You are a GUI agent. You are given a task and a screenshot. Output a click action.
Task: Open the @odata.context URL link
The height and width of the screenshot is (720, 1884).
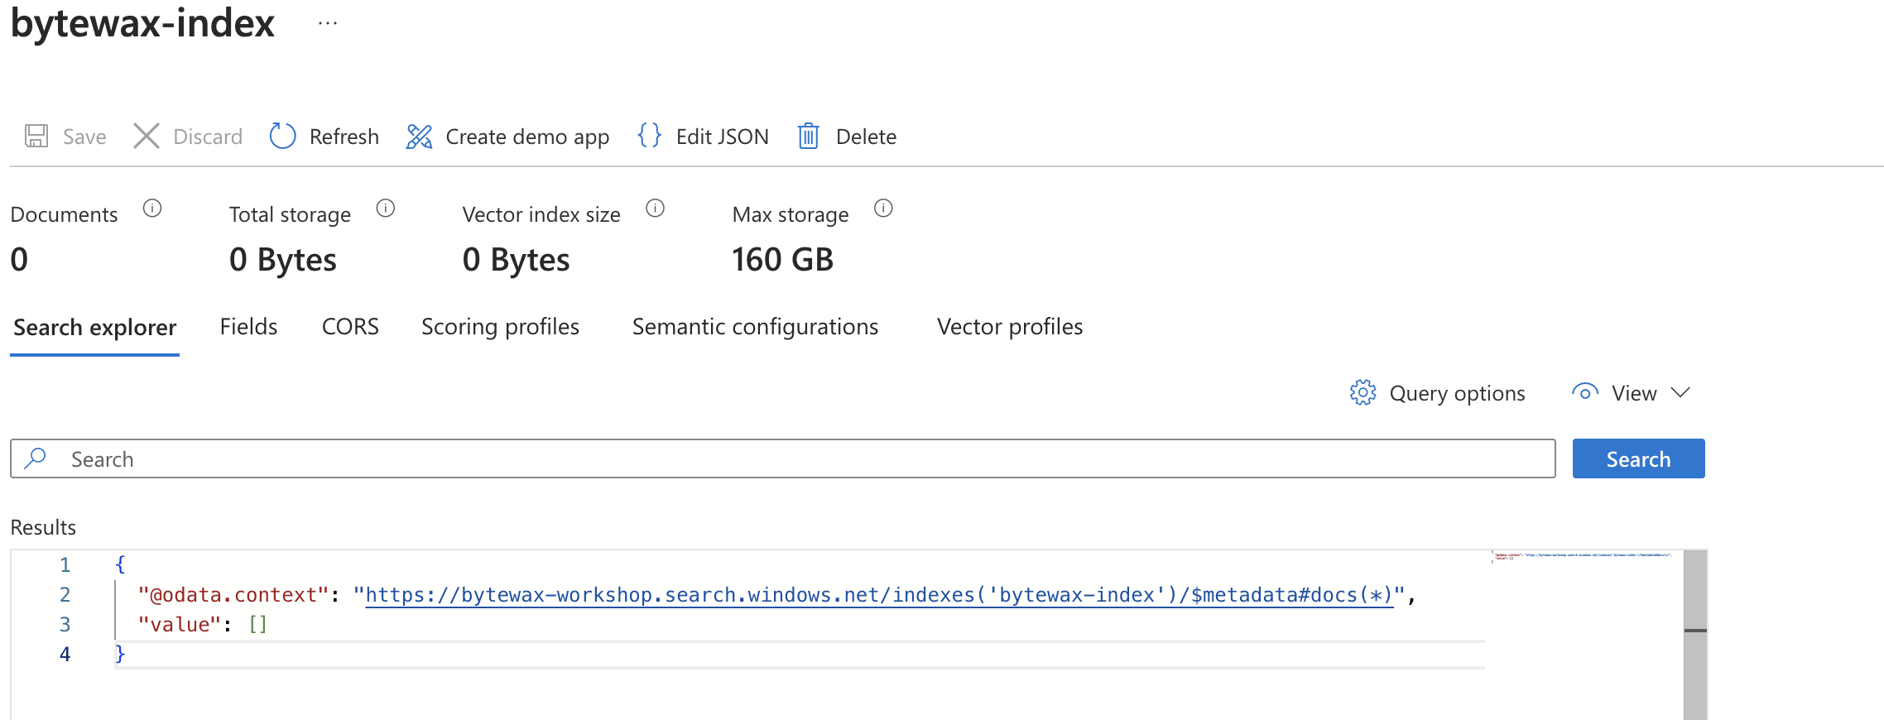(x=879, y=595)
